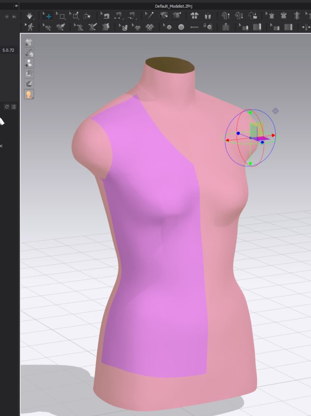Screen dimensions: 311x416
Task: Click the Pleats Fold pencil tool
Action: (92, 27)
